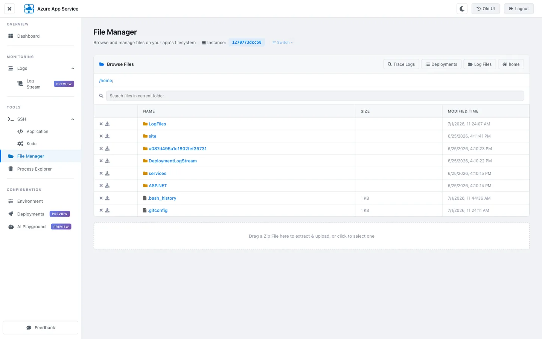Image resolution: width=542 pixels, height=339 pixels.
Task: Go to the home directory button
Action: pyautogui.click(x=511, y=64)
